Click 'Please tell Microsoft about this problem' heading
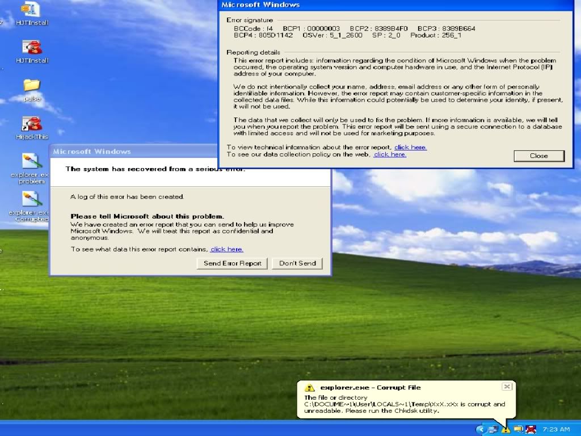This screenshot has height=436, width=581. (147, 216)
